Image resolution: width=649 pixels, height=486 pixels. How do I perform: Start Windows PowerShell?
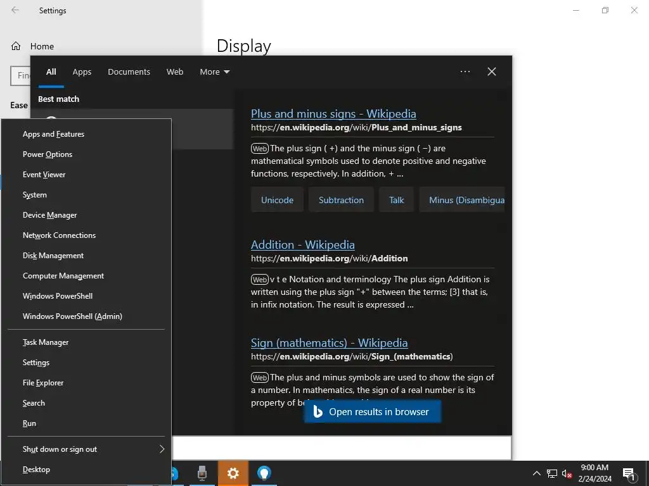coord(86,296)
